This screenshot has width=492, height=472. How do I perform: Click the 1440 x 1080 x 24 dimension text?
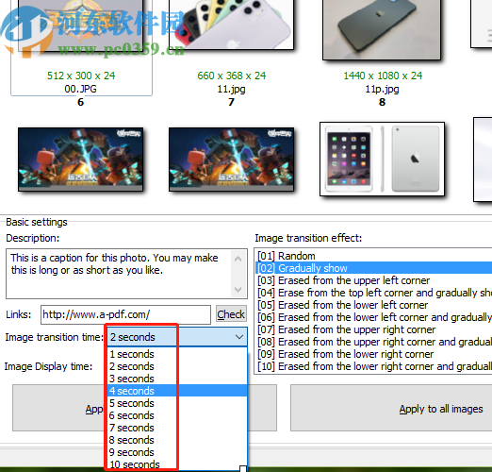pos(383,76)
